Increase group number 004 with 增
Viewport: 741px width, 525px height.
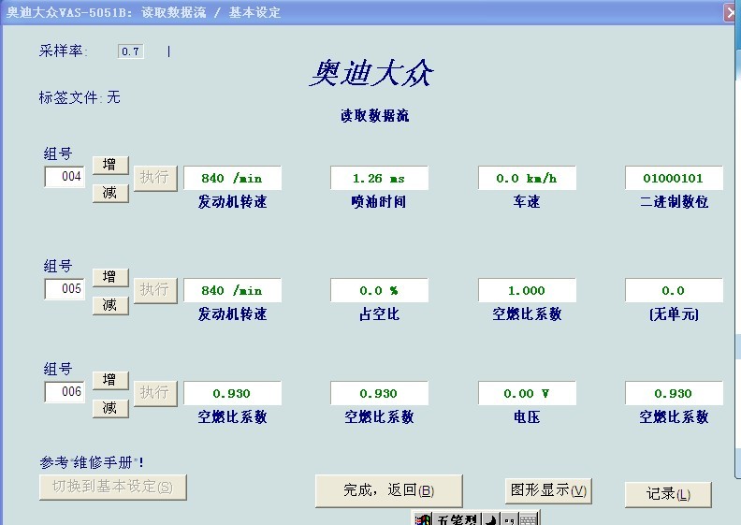(109, 165)
